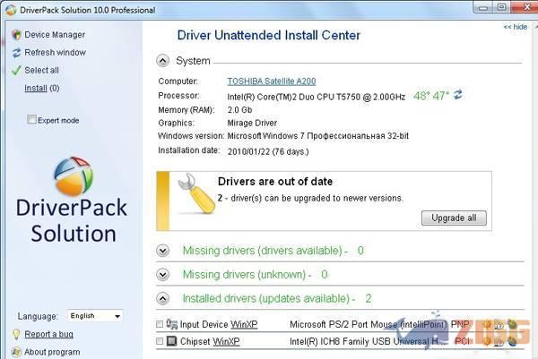Expand Missing drivers (unknown) section
Image resolution: width=538 pixels, height=359 pixels.
[162, 275]
